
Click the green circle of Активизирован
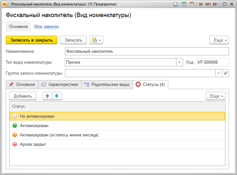point(15,126)
